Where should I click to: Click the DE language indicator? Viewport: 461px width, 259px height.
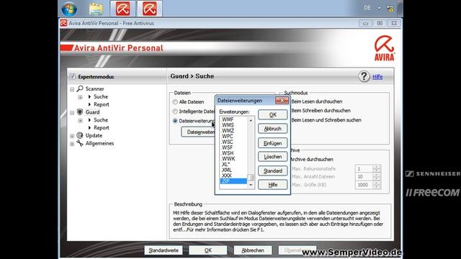[x=367, y=8]
